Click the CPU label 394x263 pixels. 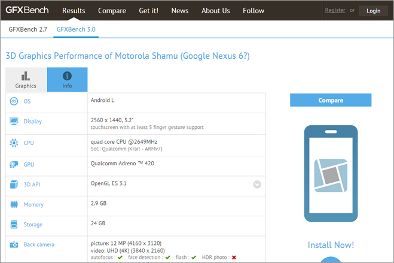point(29,143)
